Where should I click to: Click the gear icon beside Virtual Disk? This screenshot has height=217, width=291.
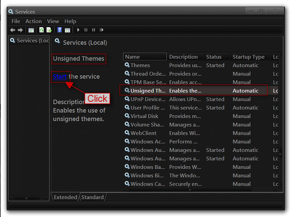click(x=127, y=116)
